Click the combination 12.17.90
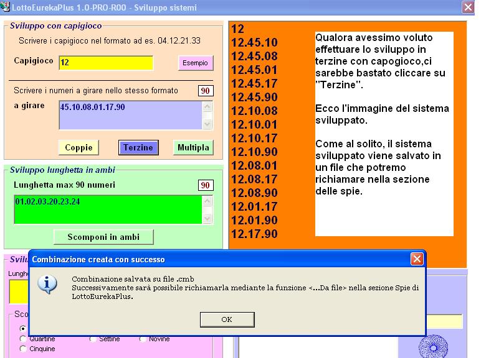481x358 pixels. click(x=254, y=234)
